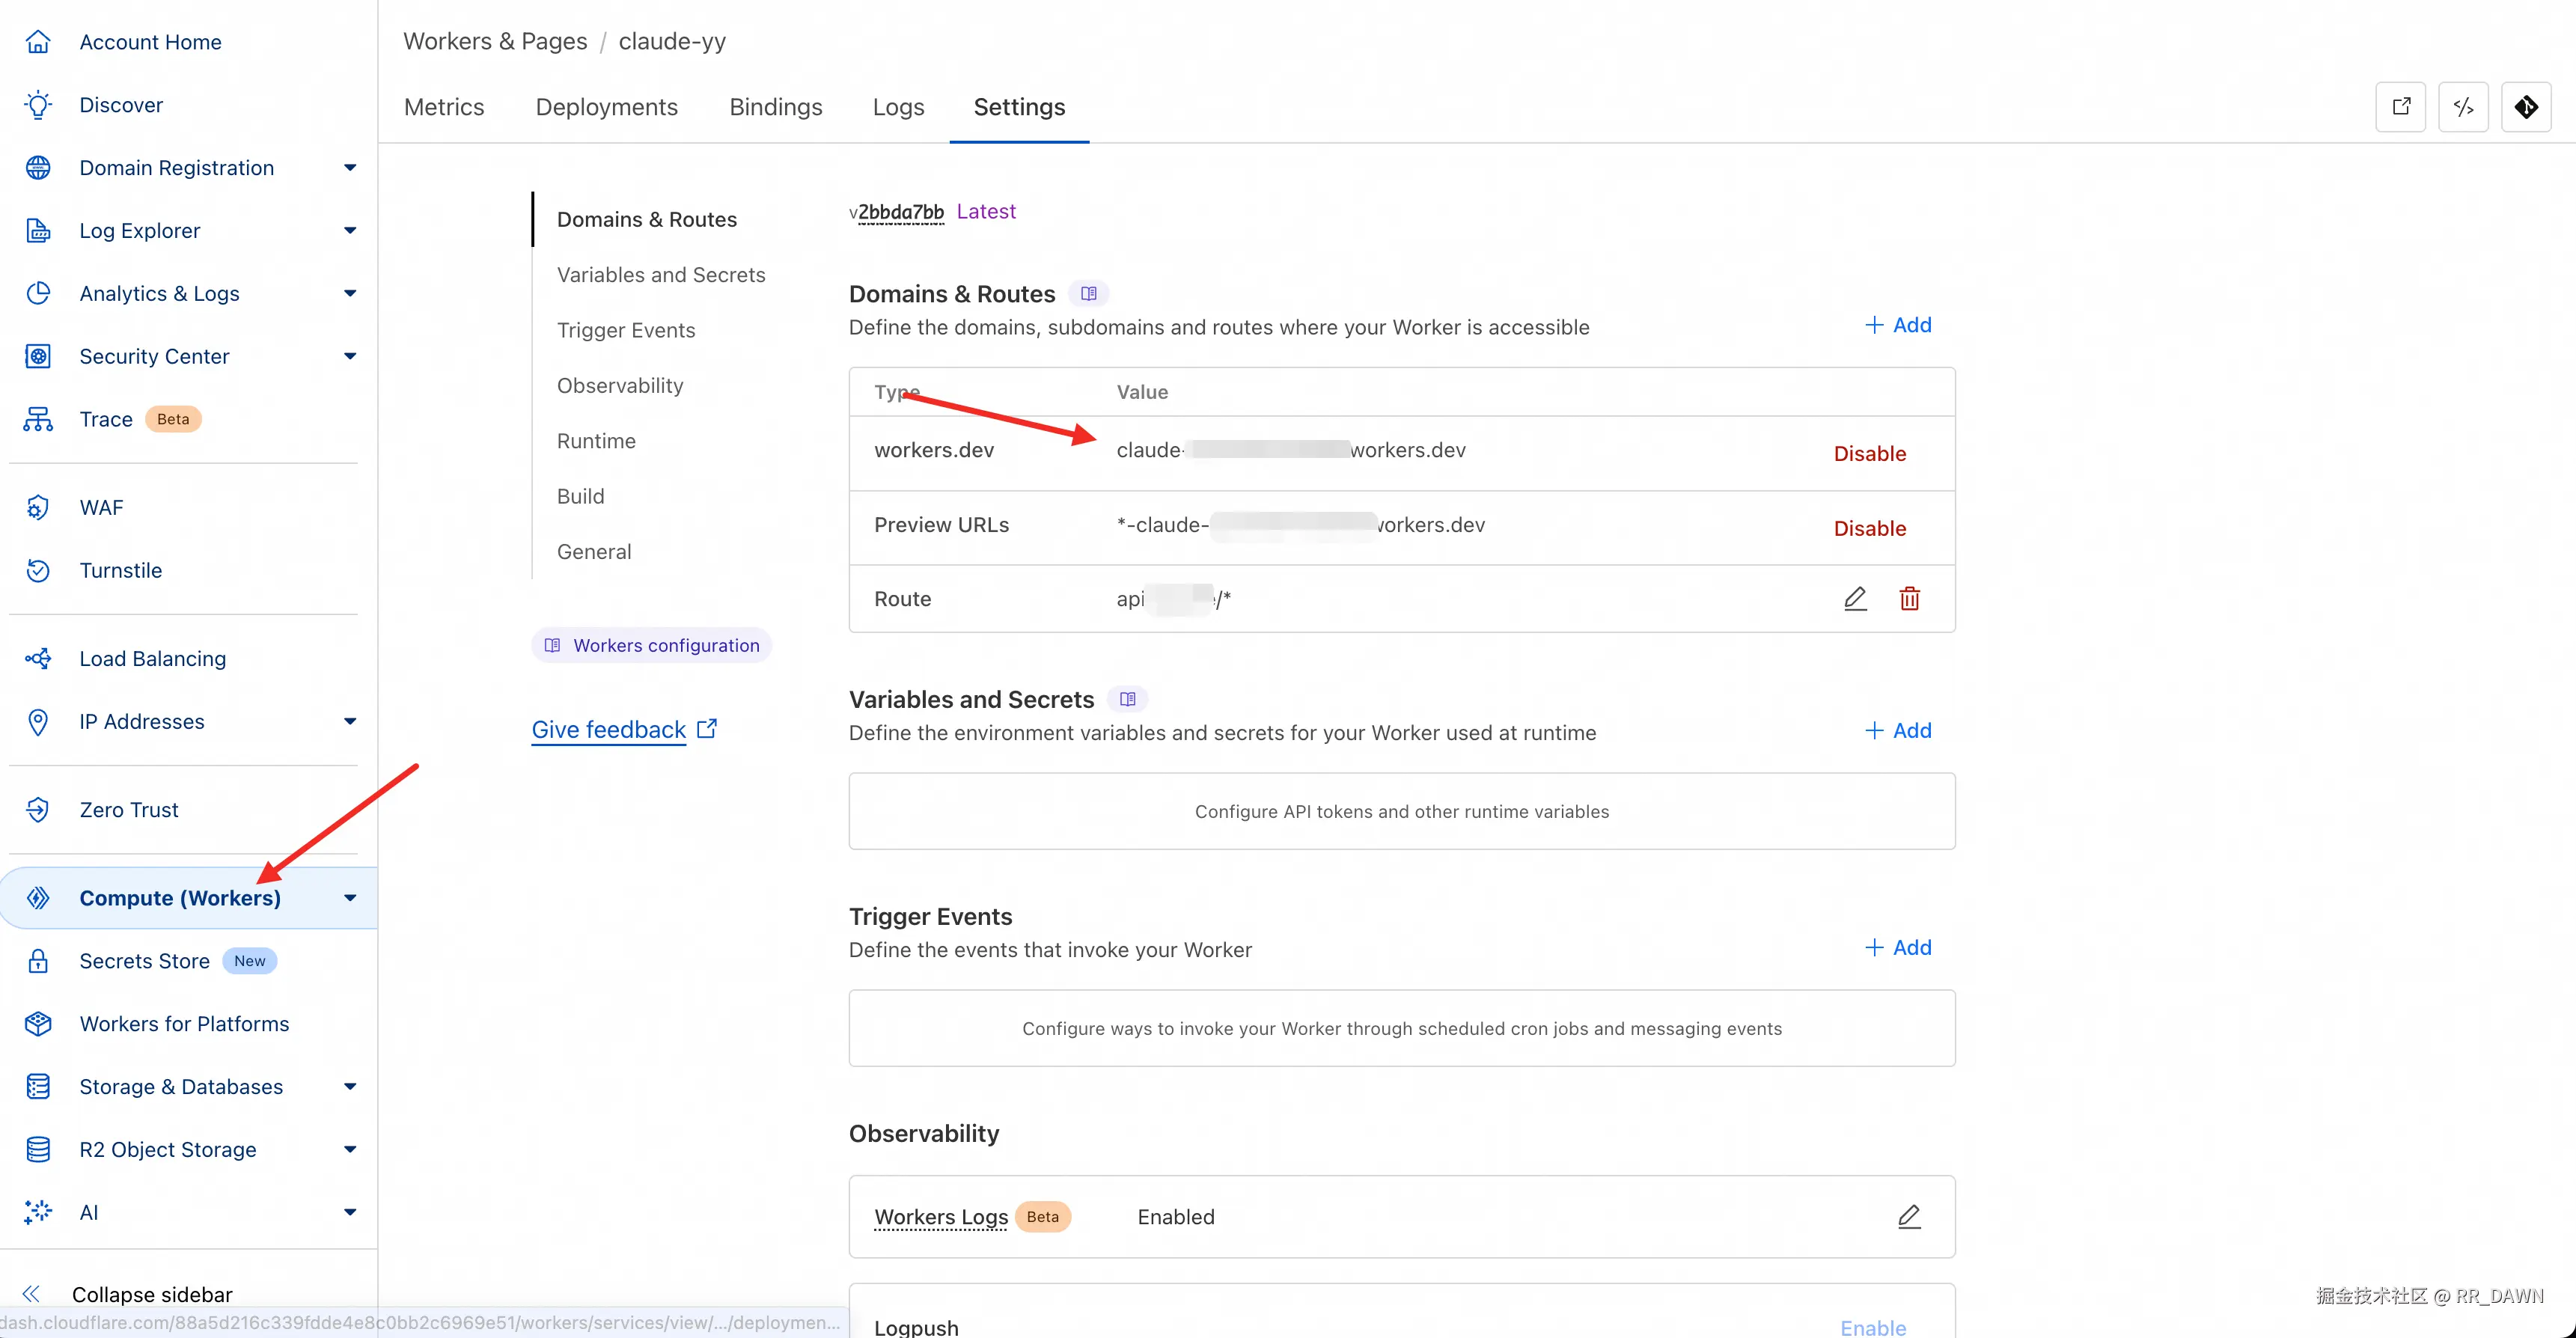Click the edit pencil for Workers Logs
Viewport: 2576px width, 1338px height.
[1909, 1216]
